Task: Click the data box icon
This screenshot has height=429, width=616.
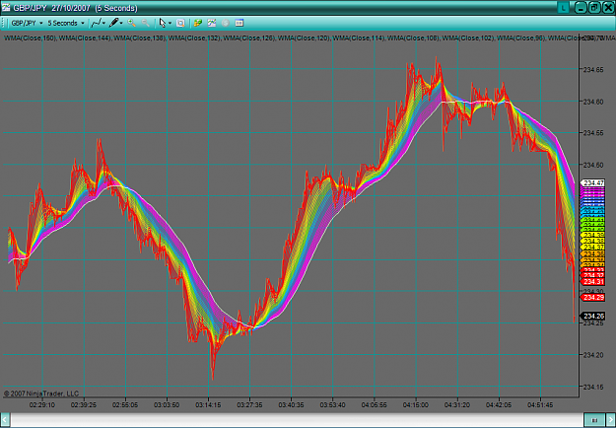Action: coord(180,24)
